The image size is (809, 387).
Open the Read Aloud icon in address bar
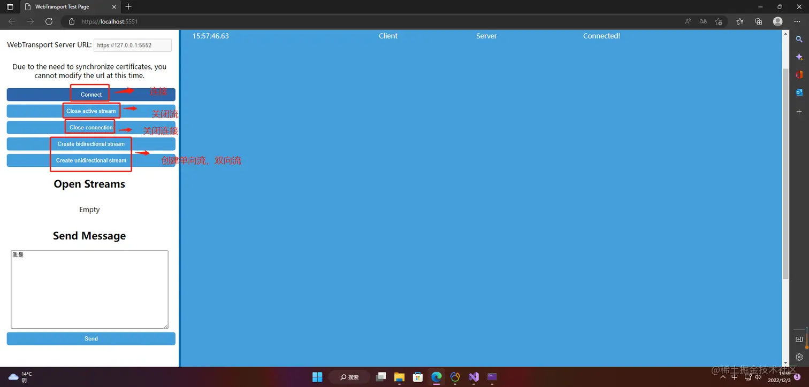pyautogui.click(x=688, y=21)
